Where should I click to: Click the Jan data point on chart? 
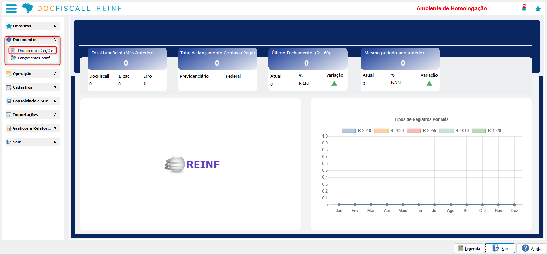click(339, 205)
